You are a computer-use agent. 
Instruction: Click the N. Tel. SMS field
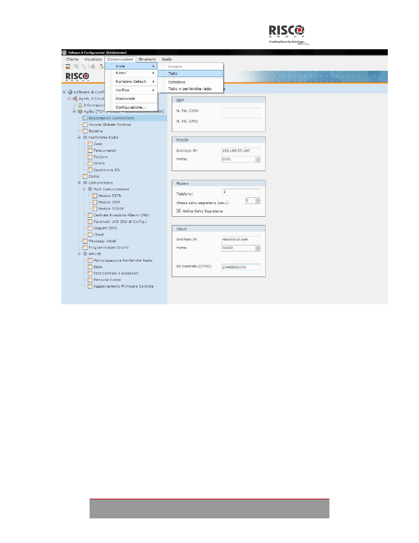(x=241, y=121)
